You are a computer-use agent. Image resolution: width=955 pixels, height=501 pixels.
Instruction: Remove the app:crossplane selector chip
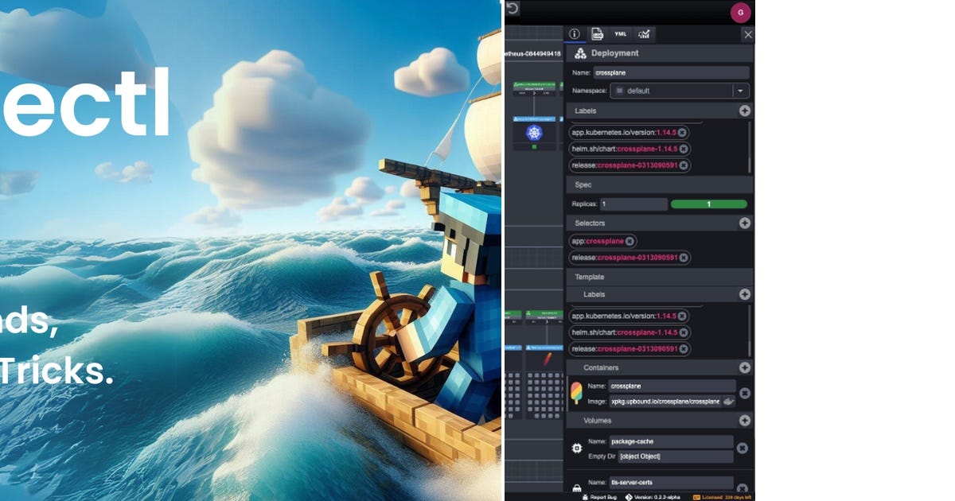[x=631, y=241]
